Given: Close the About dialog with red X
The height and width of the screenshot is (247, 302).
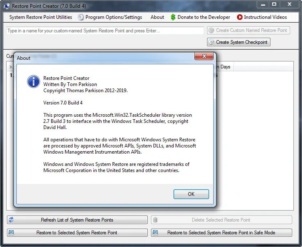Looking at the screenshot, I should [204, 56].
